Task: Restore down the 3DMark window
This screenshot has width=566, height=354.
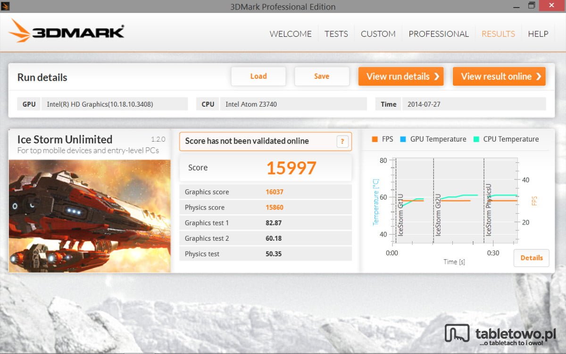Action: 532,5
